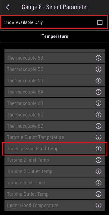This screenshot has height=215, width=109.
Task: Choose the Thermocouple 6A parameter
Action: click(x=55, y=92)
